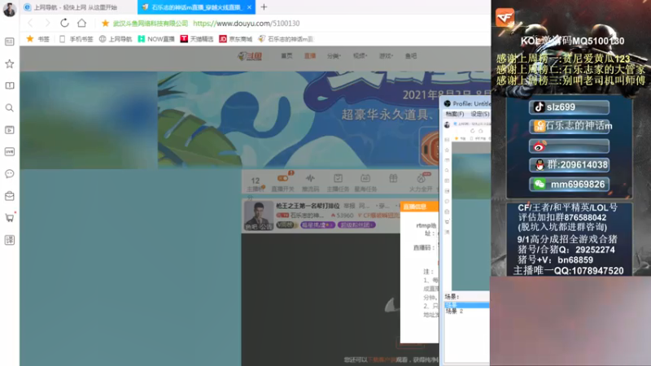Click the browser forward arrow
651x366 pixels.
pos(47,24)
